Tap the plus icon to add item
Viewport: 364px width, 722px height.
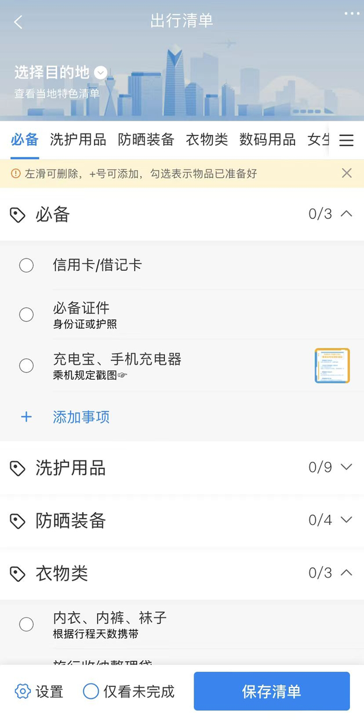[26, 417]
